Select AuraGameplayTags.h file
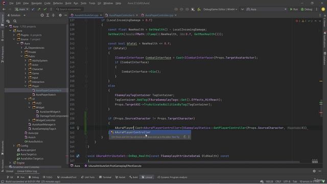This screenshot has width=327, height=184. [44, 129]
